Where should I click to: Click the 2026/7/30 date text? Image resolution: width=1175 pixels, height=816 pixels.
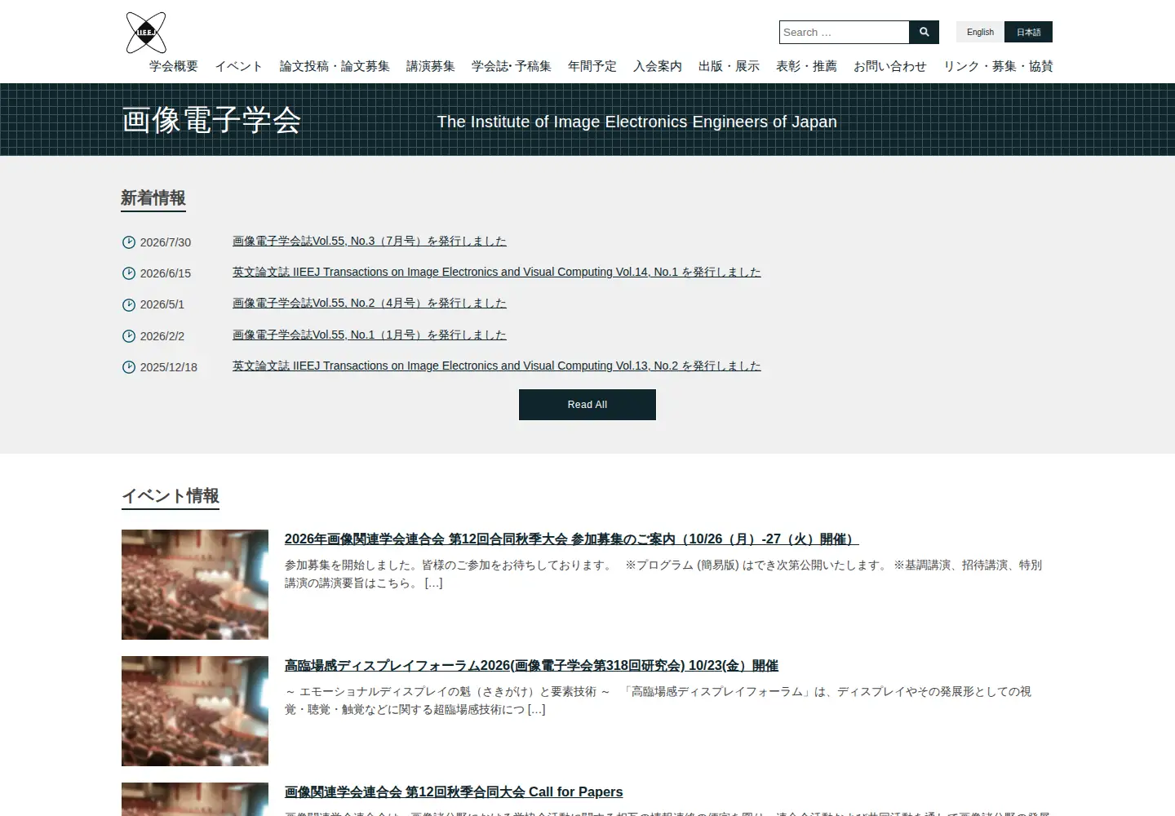[166, 242]
